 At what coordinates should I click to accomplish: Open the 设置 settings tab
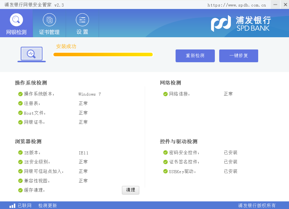click(x=82, y=24)
